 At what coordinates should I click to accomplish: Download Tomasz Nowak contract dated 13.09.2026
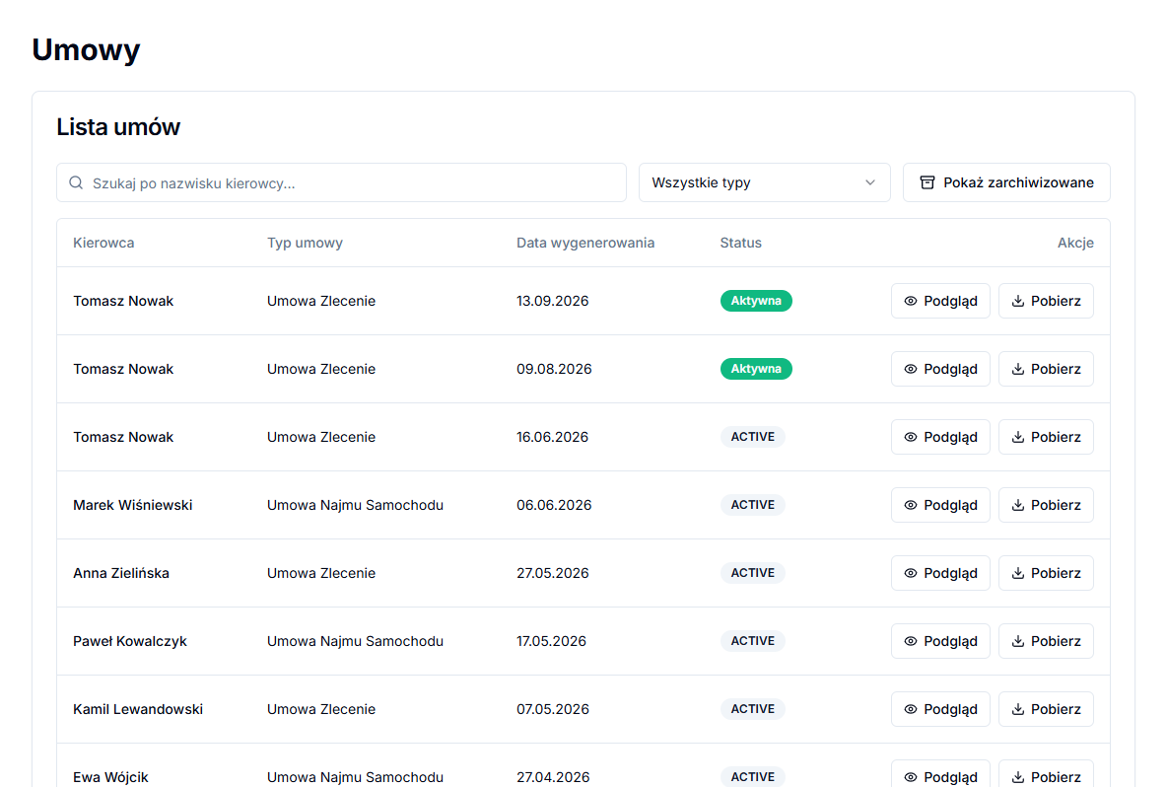click(x=1046, y=301)
